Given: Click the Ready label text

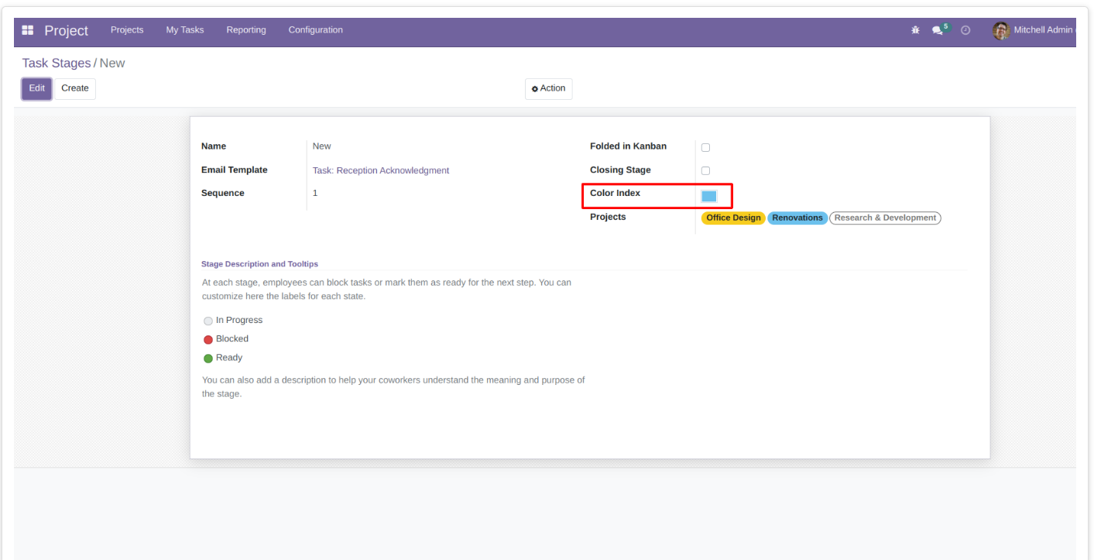Looking at the screenshot, I should click(x=229, y=358).
